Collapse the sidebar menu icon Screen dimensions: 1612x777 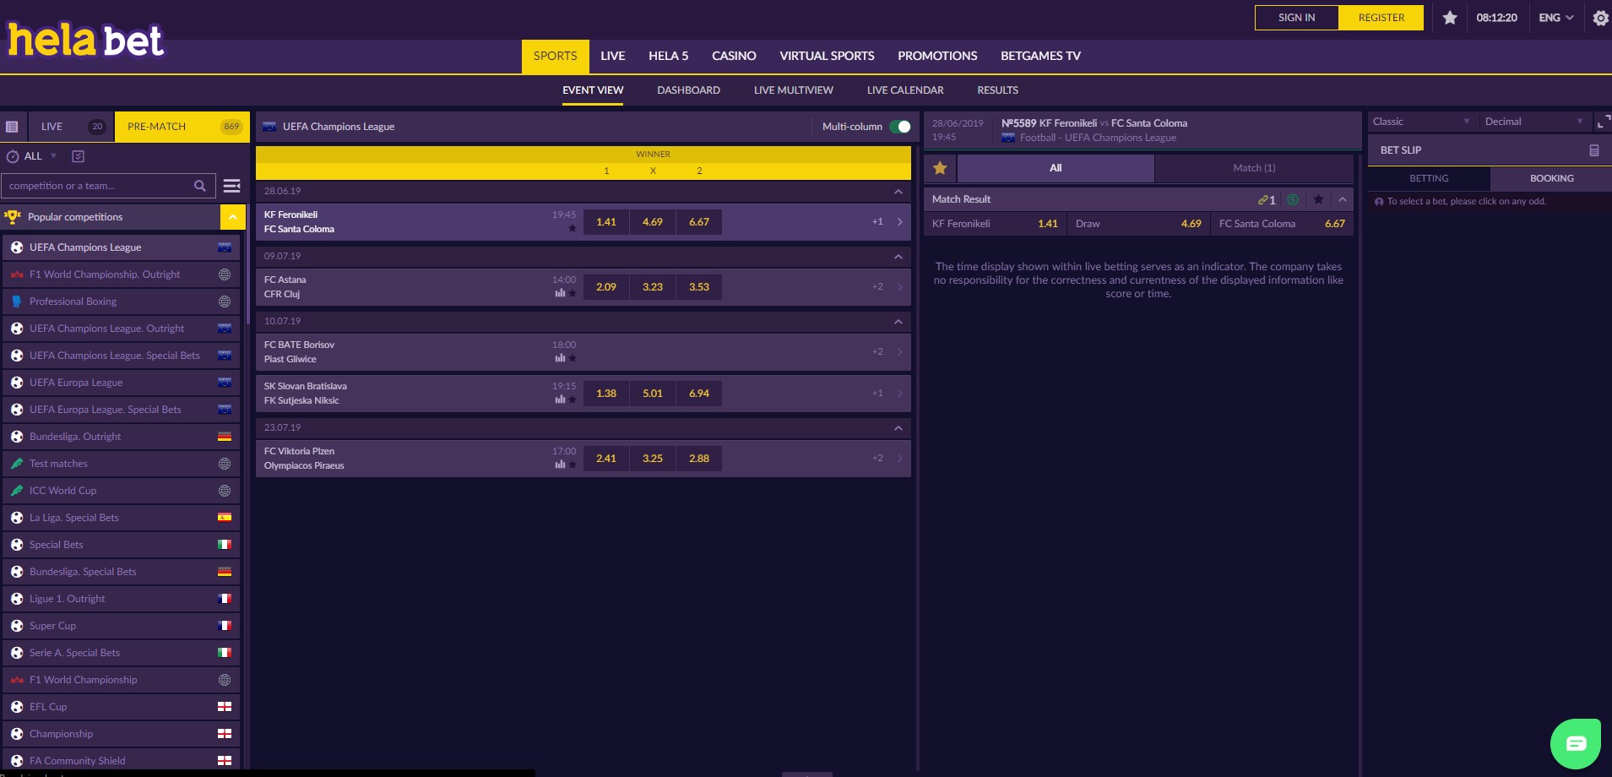[x=231, y=186]
